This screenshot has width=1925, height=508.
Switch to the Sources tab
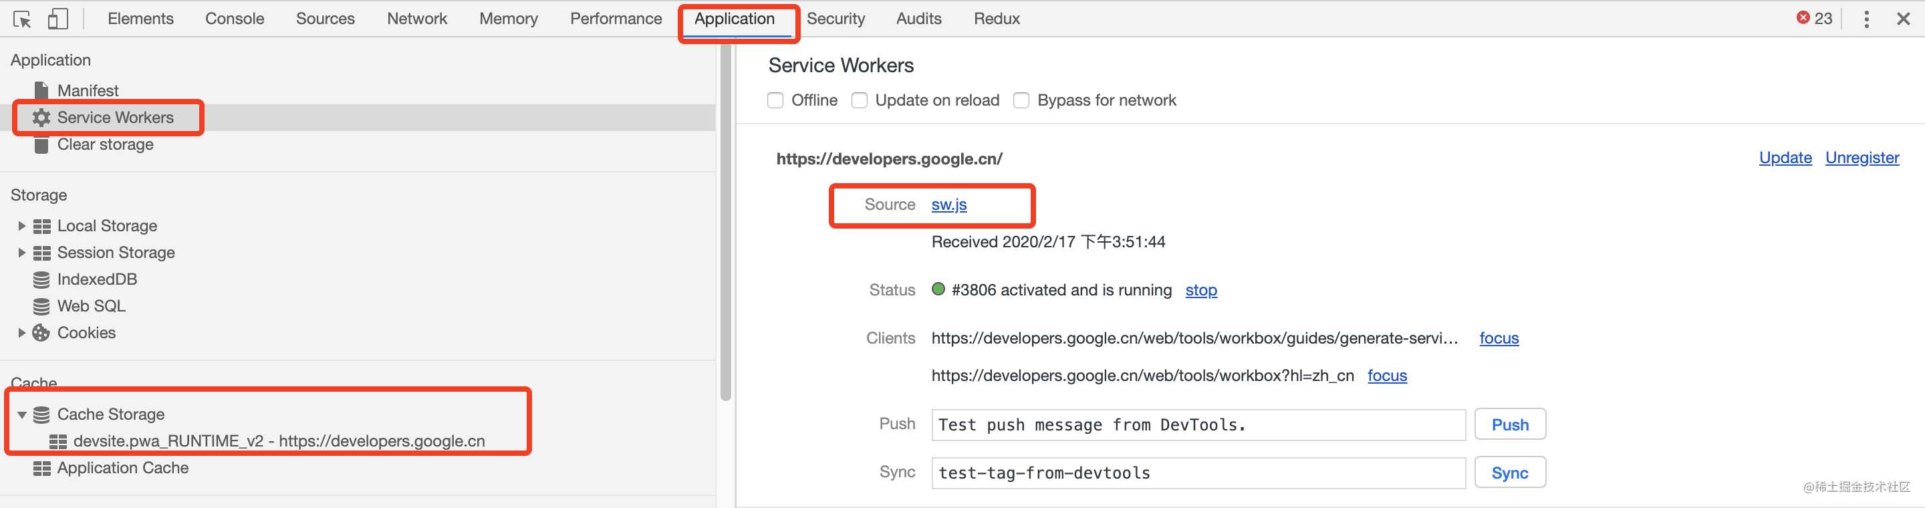point(325,19)
